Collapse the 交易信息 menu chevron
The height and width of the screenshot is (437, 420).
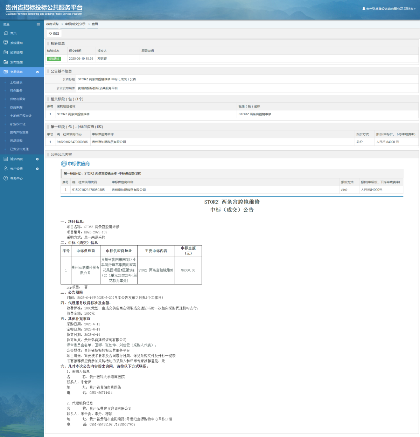[37, 72]
